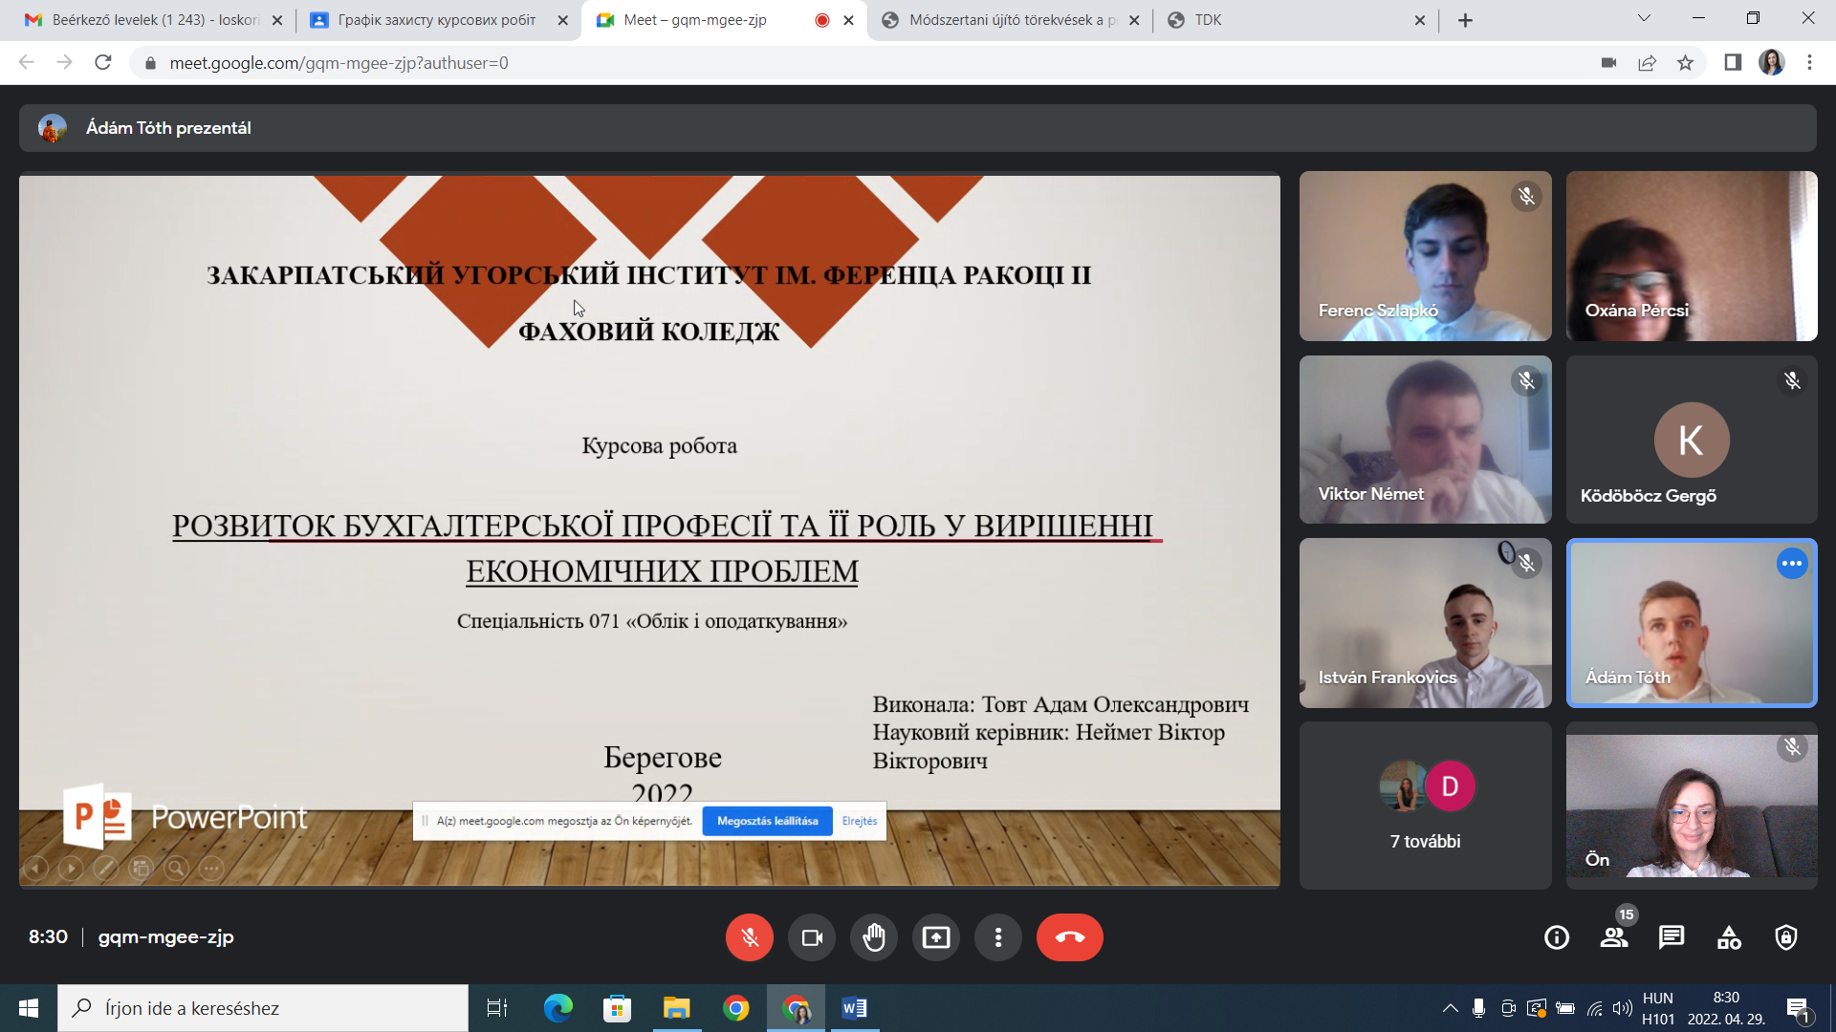Expand the Chrome tab search chevron

coord(1644,18)
